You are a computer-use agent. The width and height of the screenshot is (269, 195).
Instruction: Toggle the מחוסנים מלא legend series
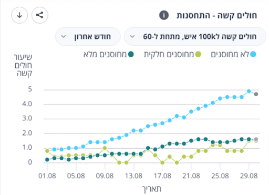tap(109, 55)
